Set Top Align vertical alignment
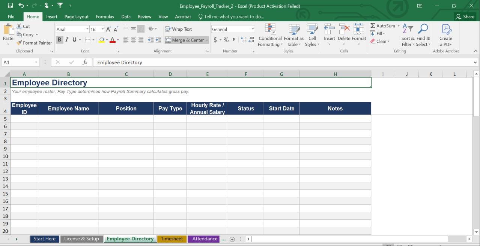The image size is (480, 246). [126, 29]
